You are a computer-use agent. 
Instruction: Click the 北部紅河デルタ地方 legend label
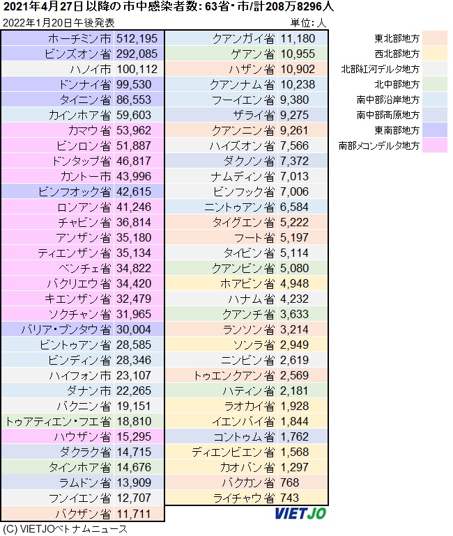[380, 69]
